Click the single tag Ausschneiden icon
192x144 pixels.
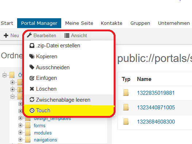click(x=32, y=67)
